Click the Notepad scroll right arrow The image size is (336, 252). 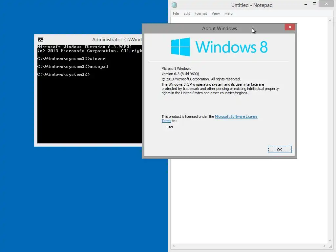[x=324, y=246]
